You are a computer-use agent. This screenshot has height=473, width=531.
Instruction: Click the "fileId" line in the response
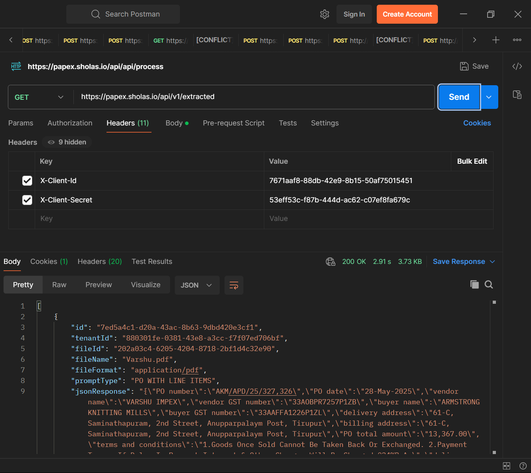(x=175, y=349)
